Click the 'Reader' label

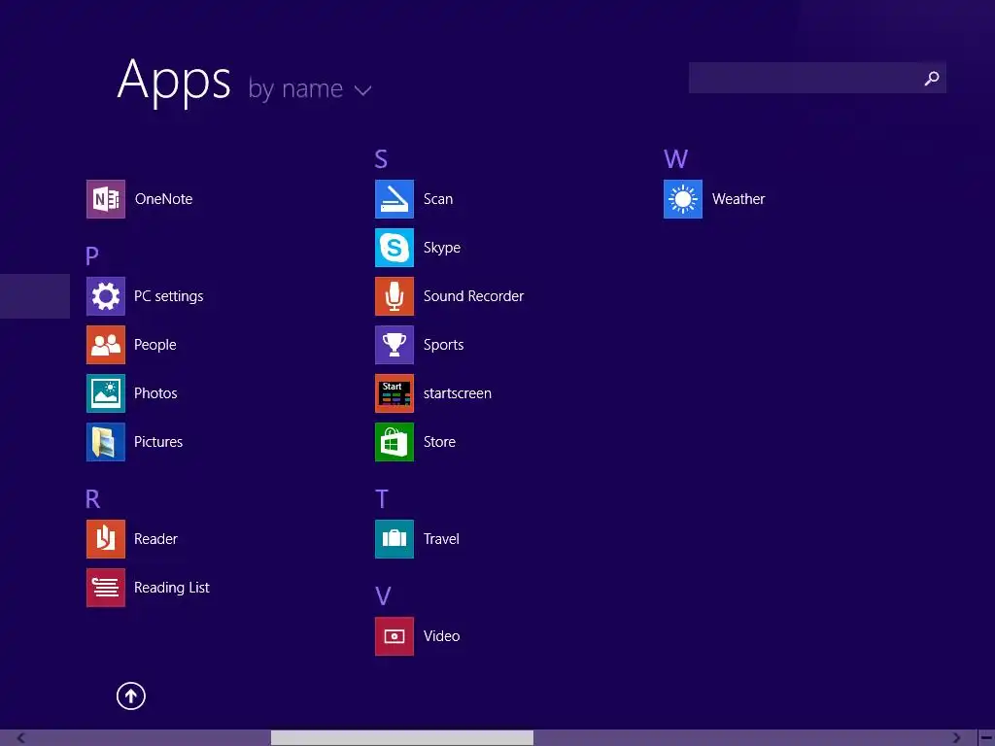155,538
